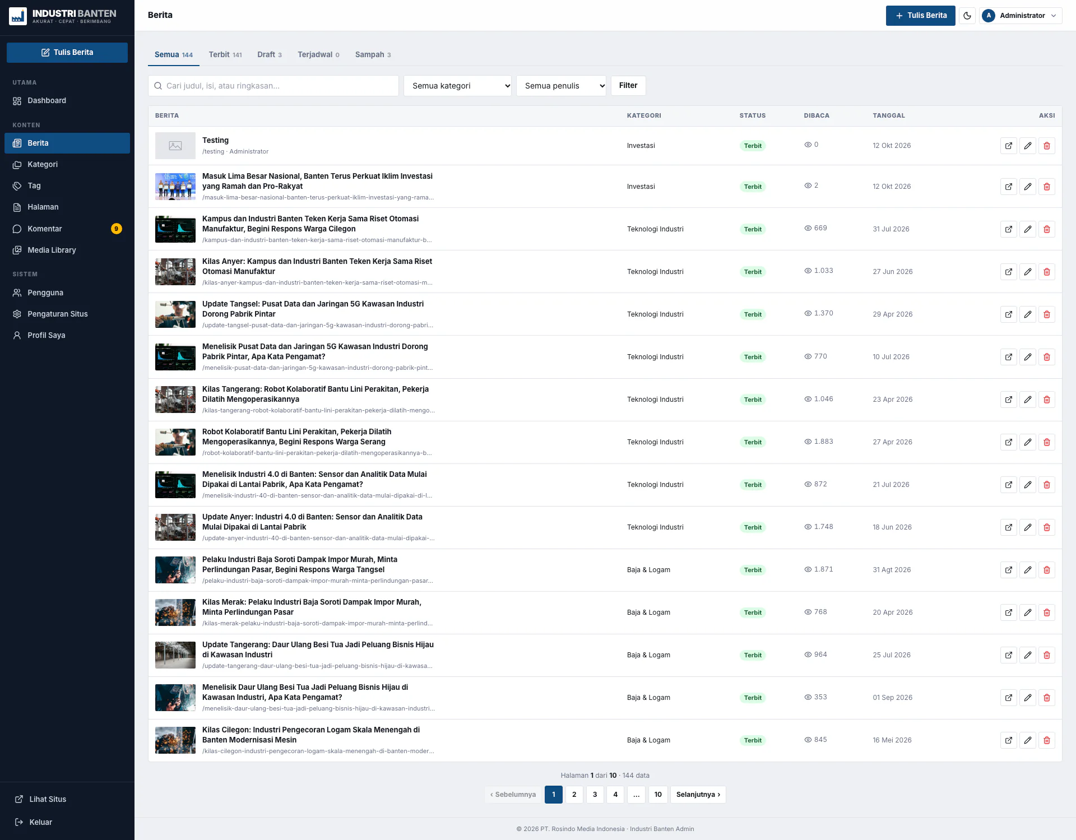Open thumbnail of 'Kampus dan Industri Banten' article
The width and height of the screenshot is (1076, 840).
[x=175, y=229]
